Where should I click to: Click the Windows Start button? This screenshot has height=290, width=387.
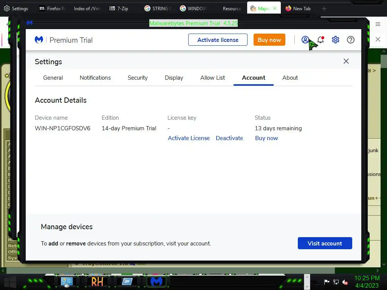tap(10, 282)
